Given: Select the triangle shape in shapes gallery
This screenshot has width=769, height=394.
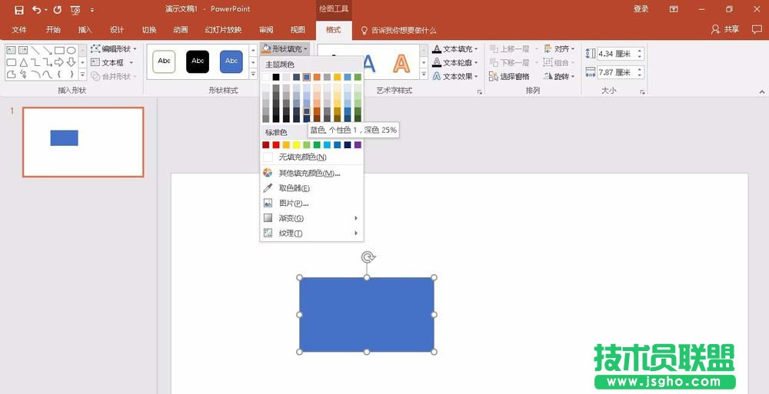Looking at the screenshot, I should click(23, 62).
